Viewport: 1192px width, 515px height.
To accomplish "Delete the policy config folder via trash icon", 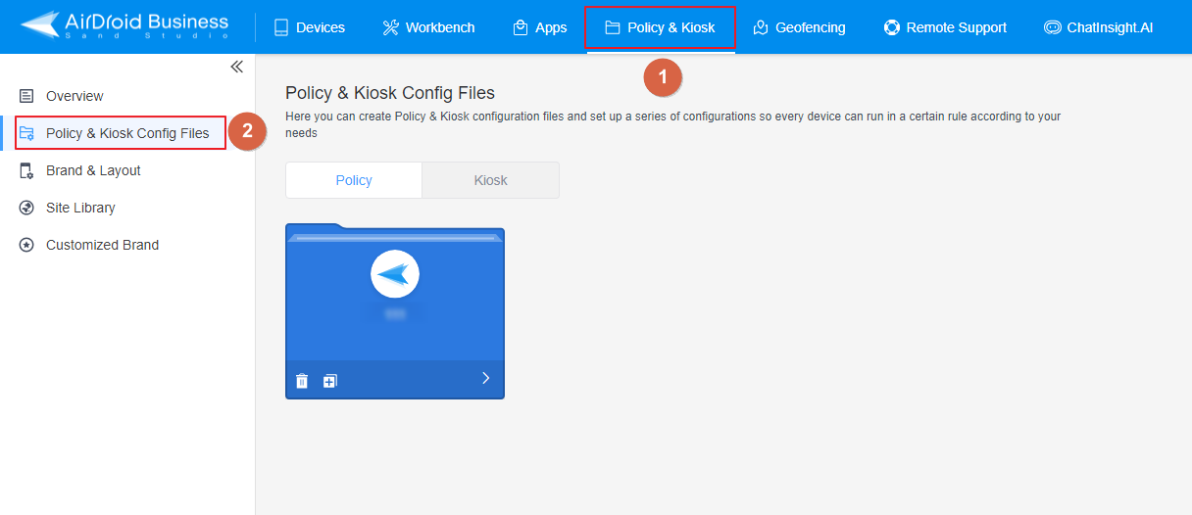I will 302,381.
